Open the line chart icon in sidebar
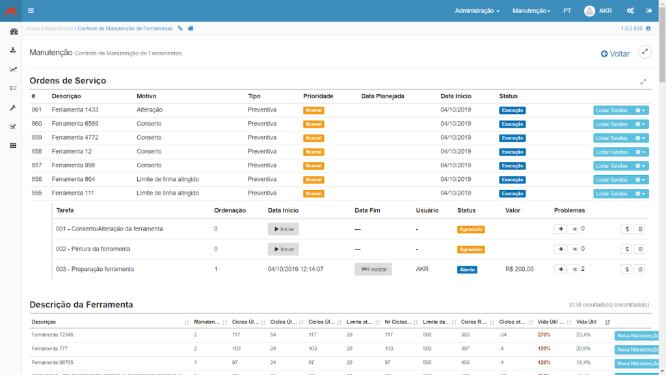The height and width of the screenshot is (375, 666). 13,69
